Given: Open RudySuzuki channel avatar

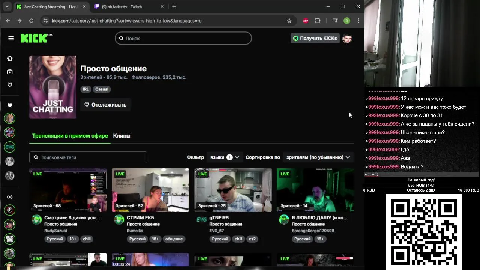Looking at the screenshot, I should tap(37, 220).
